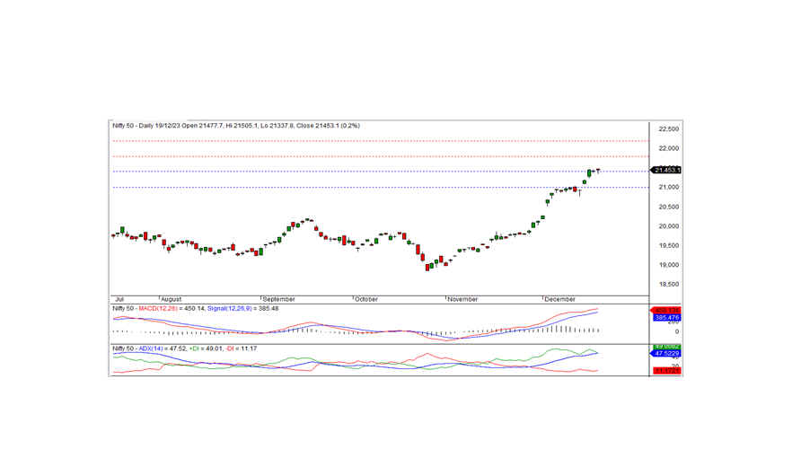The image size is (792, 476).
Task: Click the -DI = 11.17 legend label
Action: coord(241,349)
